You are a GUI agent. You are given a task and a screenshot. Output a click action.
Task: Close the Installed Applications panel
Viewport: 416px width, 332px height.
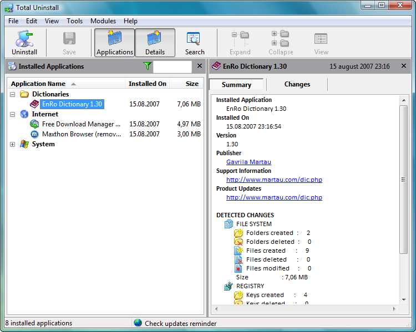click(200, 66)
